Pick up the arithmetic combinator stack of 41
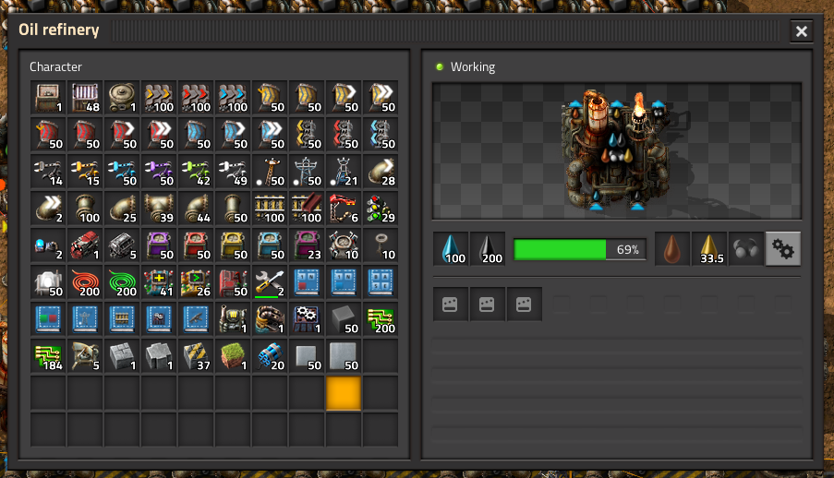This screenshot has height=478, width=834. point(159,283)
